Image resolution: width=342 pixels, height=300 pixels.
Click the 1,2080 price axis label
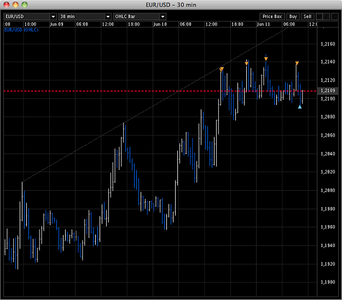[x=328, y=117]
